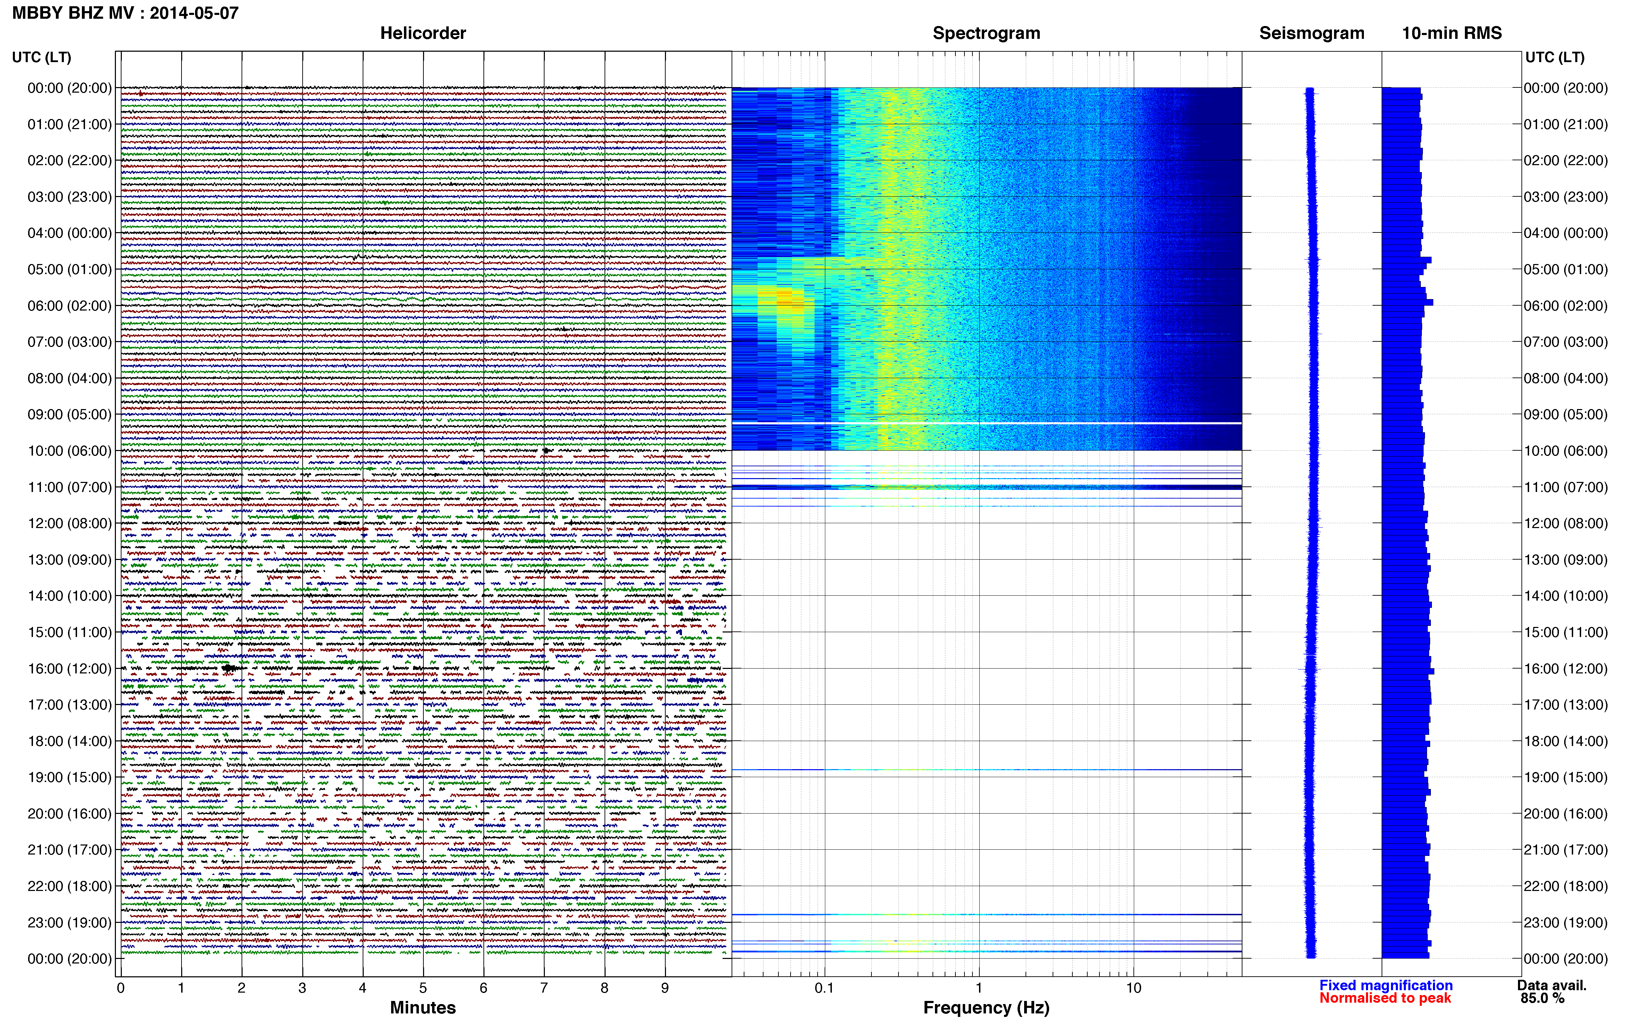Click the 'Helicorder' panel heading
This screenshot has width=1645, height=1028.
423,33
